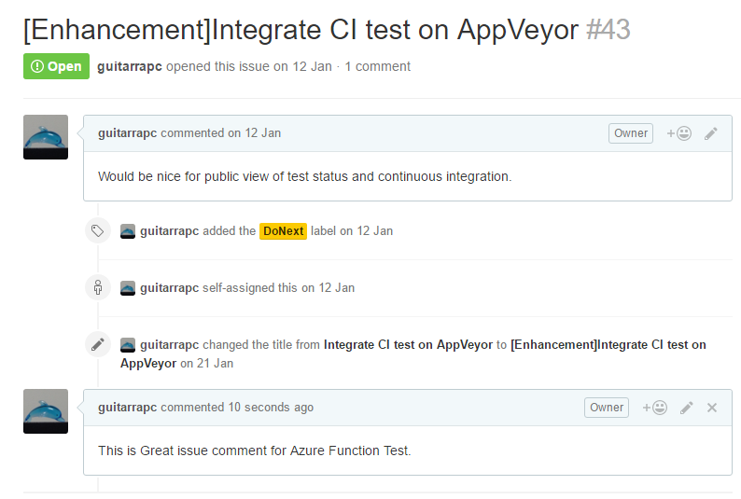Click the label tag event icon
This screenshot has width=741, height=499.
(x=98, y=230)
